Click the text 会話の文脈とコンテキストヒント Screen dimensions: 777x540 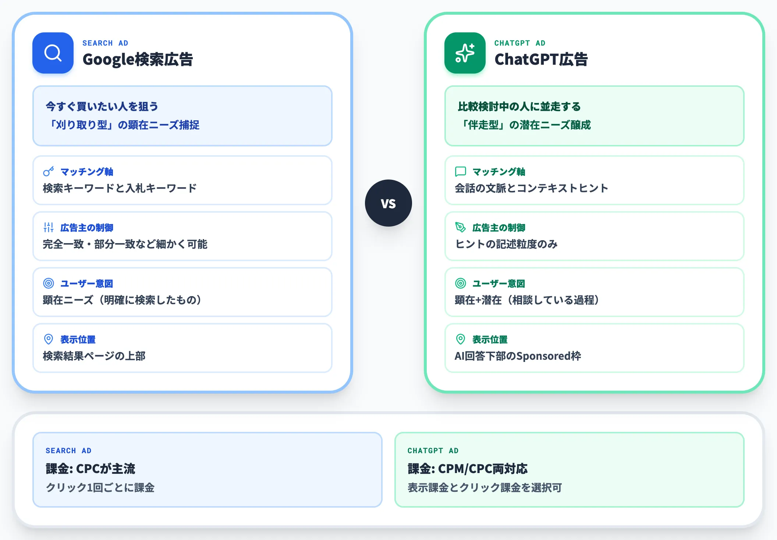point(532,188)
